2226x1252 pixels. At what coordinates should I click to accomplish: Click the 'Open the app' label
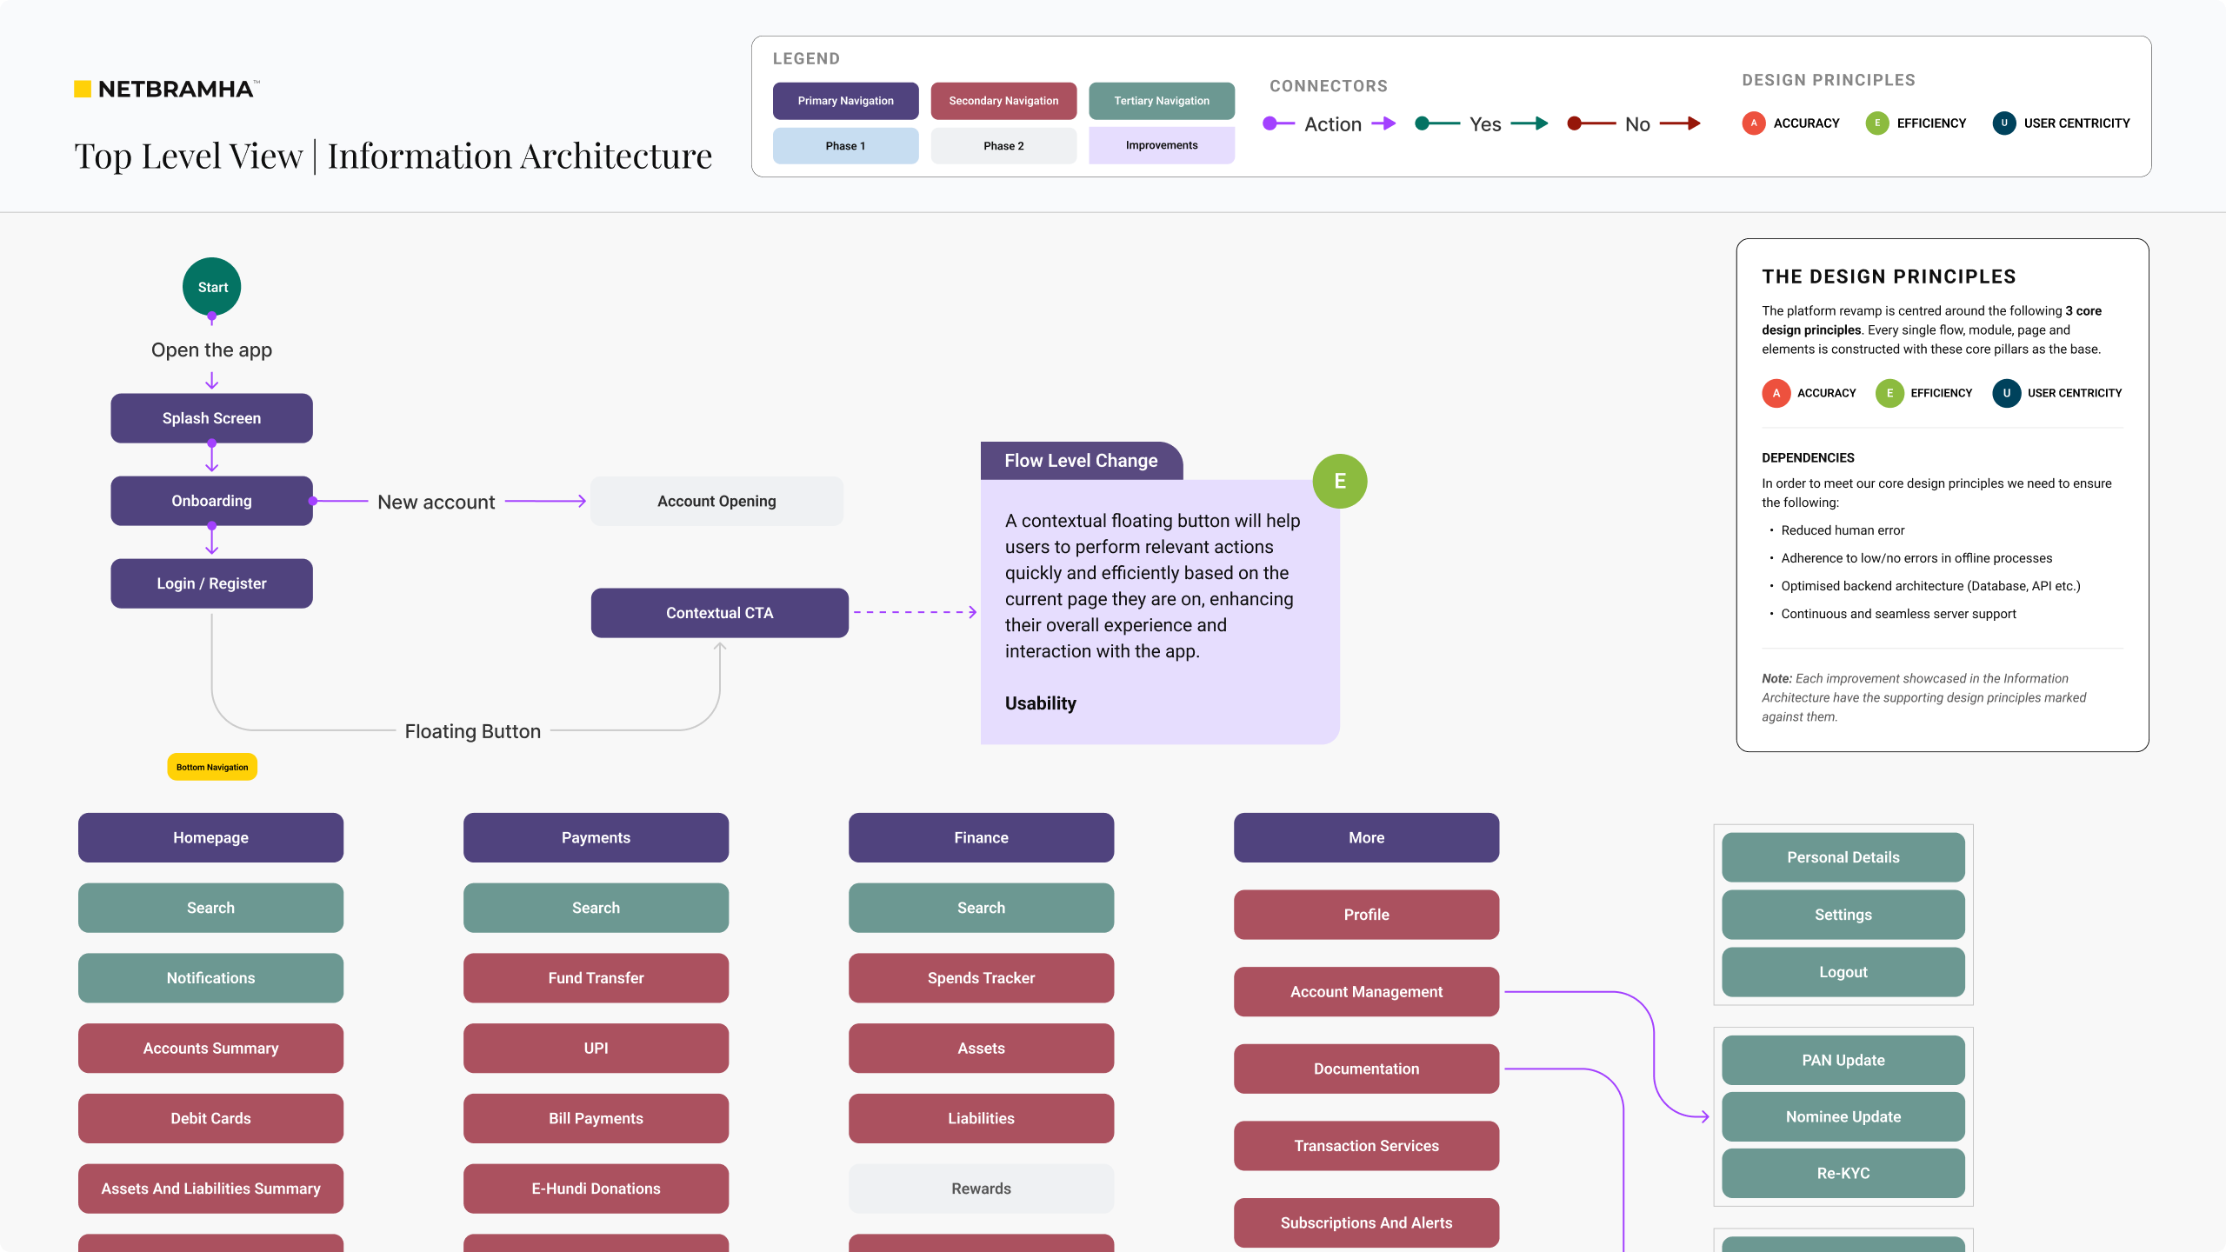click(211, 350)
